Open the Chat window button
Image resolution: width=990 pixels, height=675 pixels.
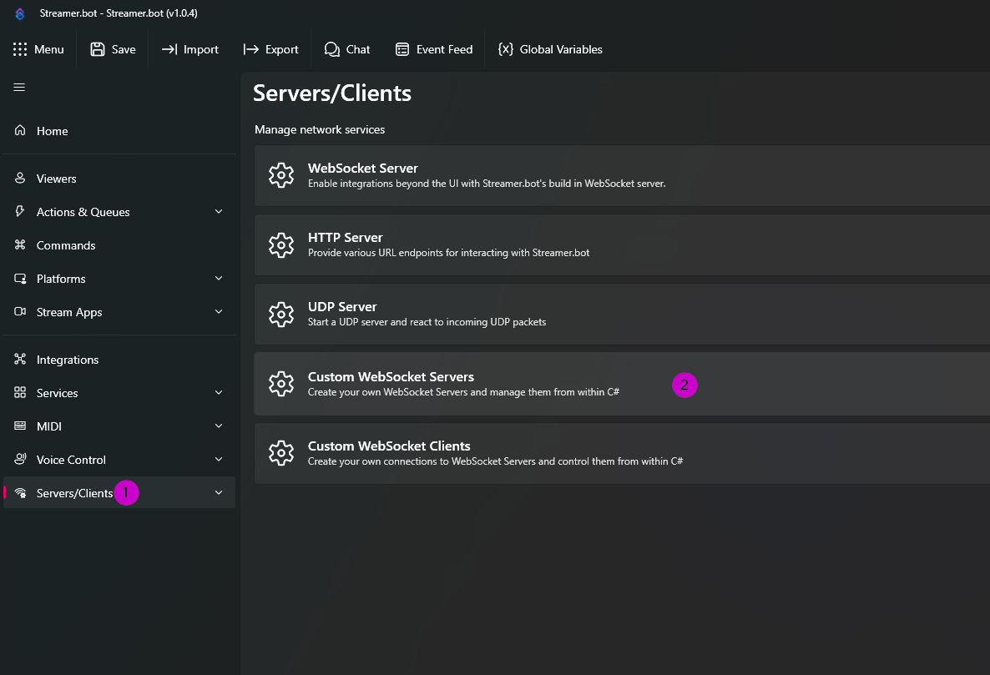point(346,49)
